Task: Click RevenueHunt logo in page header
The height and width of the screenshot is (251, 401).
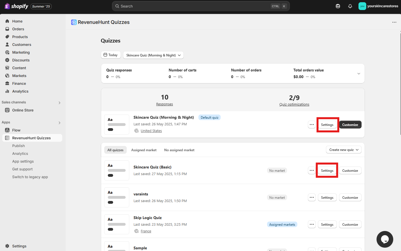Action: pyautogui.click(x=74, y=22)
